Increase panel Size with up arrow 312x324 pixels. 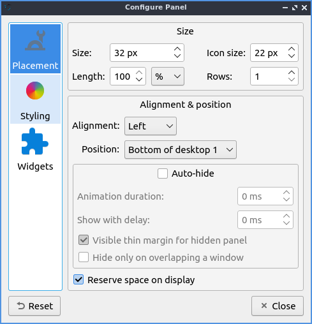point(177,49)
